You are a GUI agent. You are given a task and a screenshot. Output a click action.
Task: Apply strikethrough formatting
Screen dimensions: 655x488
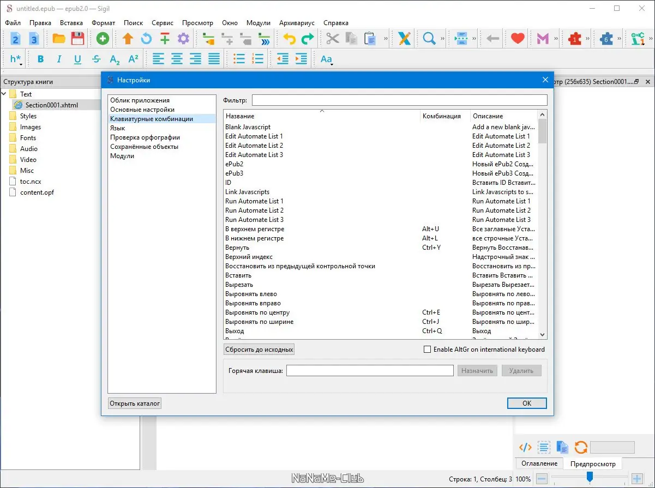[96, 59]
